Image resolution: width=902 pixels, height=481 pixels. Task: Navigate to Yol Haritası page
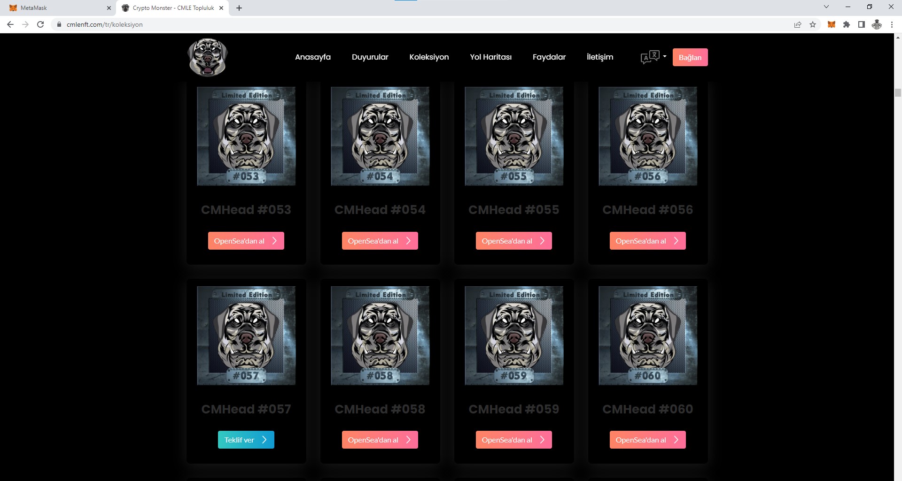click(x=490, y=57)
